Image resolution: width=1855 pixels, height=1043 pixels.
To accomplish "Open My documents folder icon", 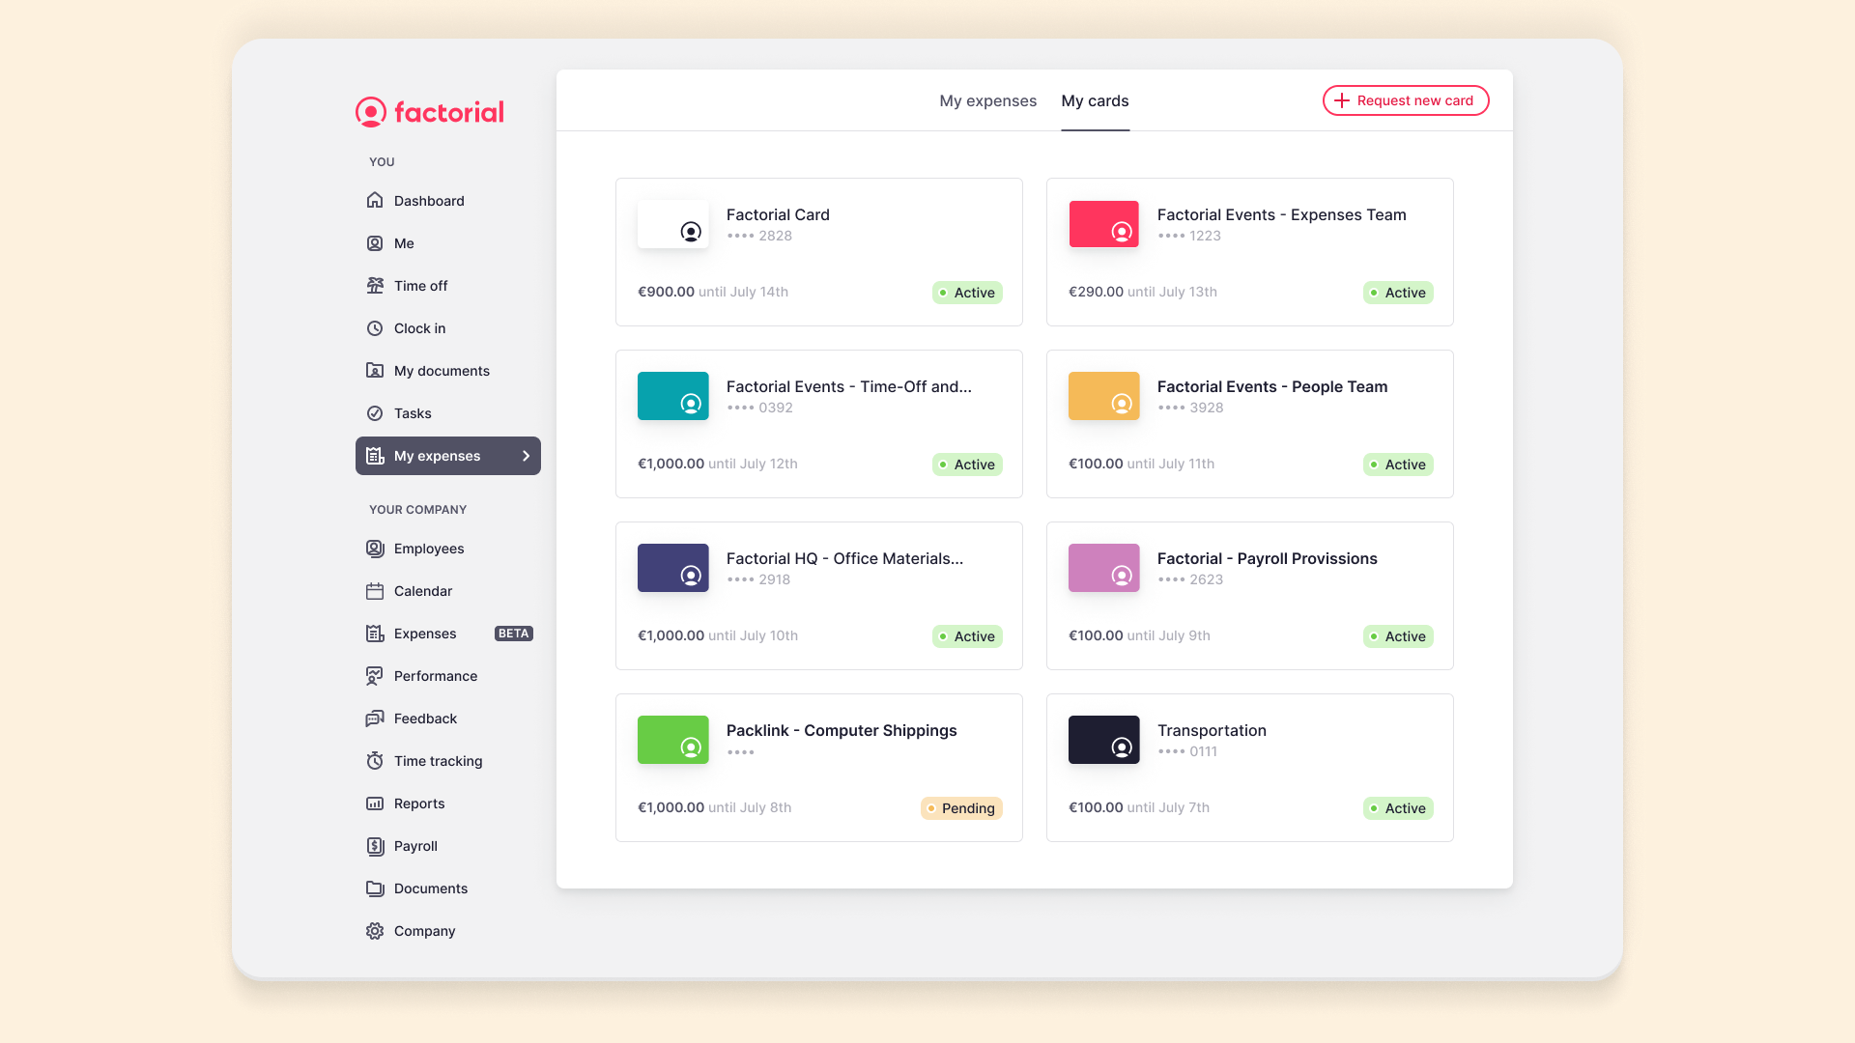I will (375, 371).
